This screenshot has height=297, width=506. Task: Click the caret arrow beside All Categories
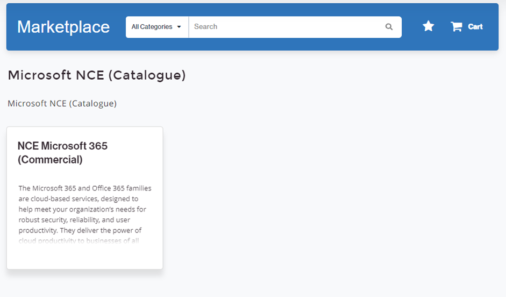pyautogui.click(x=179, y=27)
